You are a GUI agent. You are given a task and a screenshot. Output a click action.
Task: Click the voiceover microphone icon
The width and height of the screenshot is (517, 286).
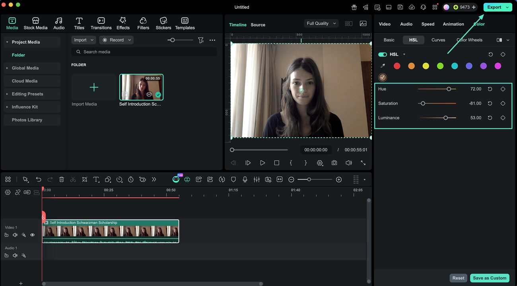[x=245, y=179]
